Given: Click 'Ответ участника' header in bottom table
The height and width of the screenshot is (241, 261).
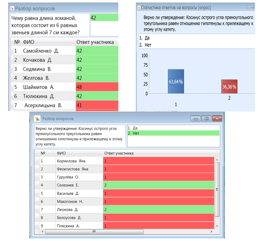Looking at the screenshot, I should pos(119,153).
